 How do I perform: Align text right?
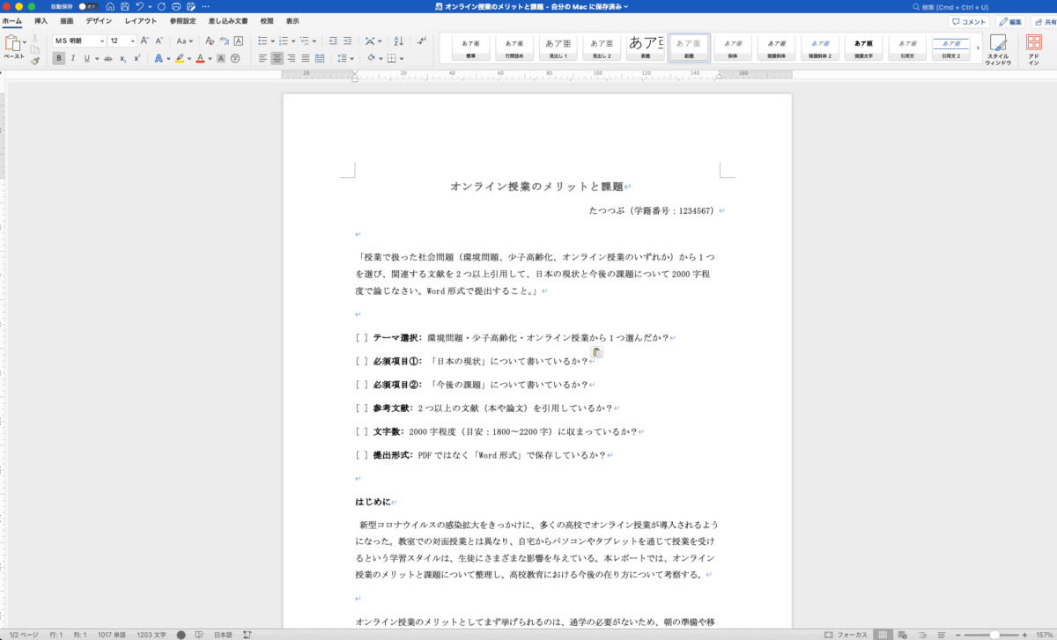(292, 58)
